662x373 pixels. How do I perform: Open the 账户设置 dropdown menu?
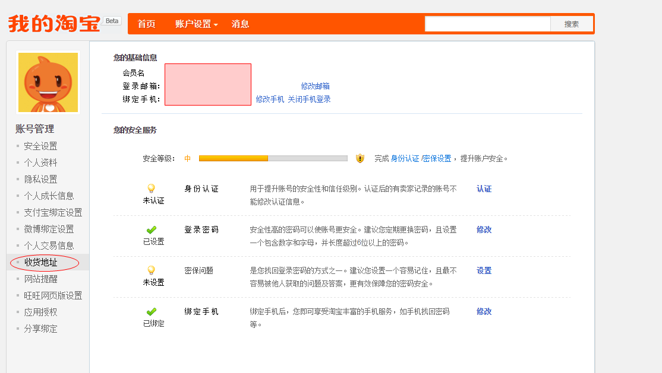(x=196, y=24)
